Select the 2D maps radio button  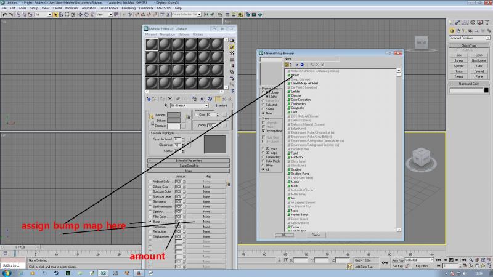point(263,148)
